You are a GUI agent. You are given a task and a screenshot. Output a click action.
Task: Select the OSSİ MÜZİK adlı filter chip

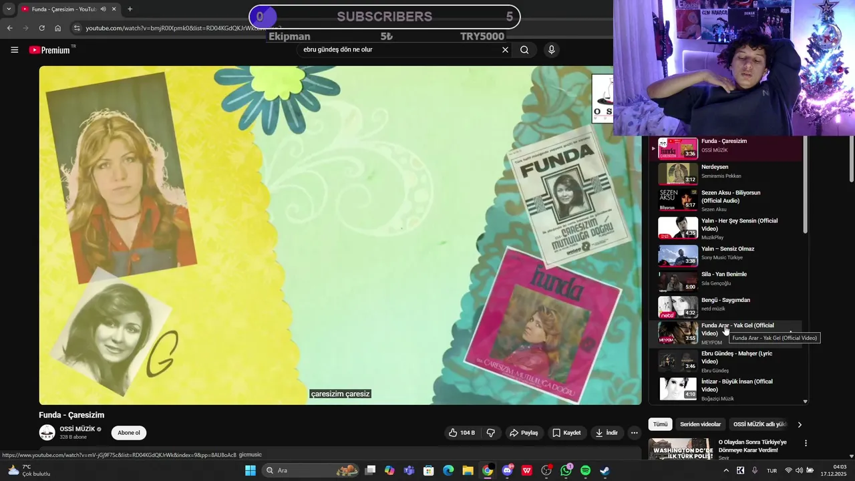pos(759,424)
